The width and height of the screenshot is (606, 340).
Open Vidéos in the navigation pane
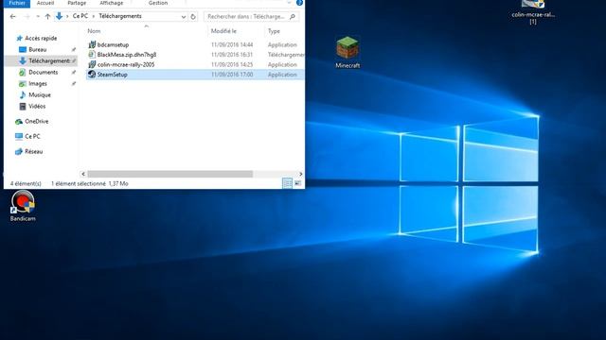pyautogui.click(x=37, y=106)
